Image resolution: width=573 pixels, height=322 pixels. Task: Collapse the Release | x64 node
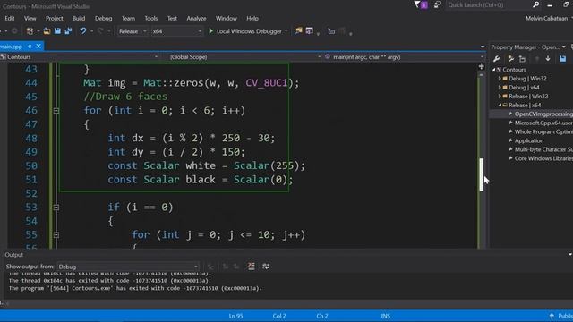click(500, 106)
